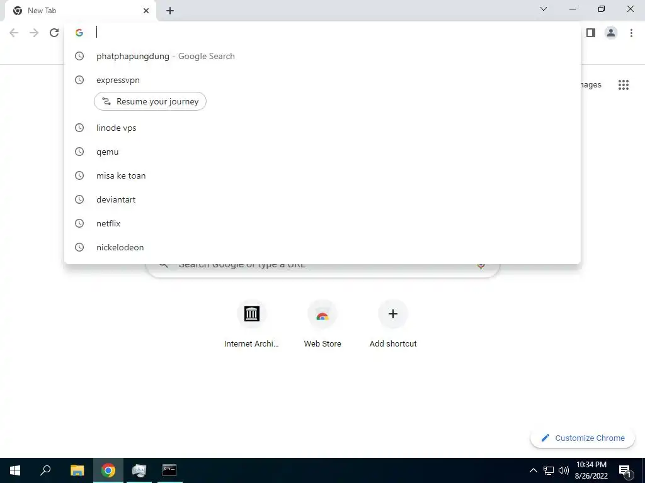Open the network status tray icon
The width and height of the screenshot is (645, 483).
(x=549, y=470)
